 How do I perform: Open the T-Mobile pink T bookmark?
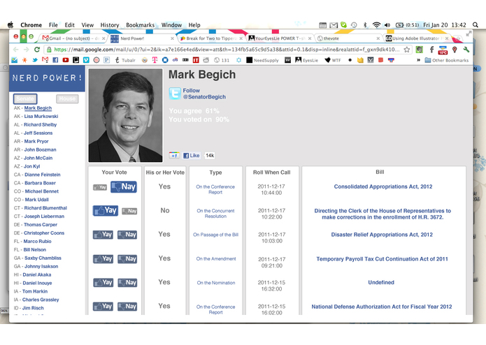point(155,60)
